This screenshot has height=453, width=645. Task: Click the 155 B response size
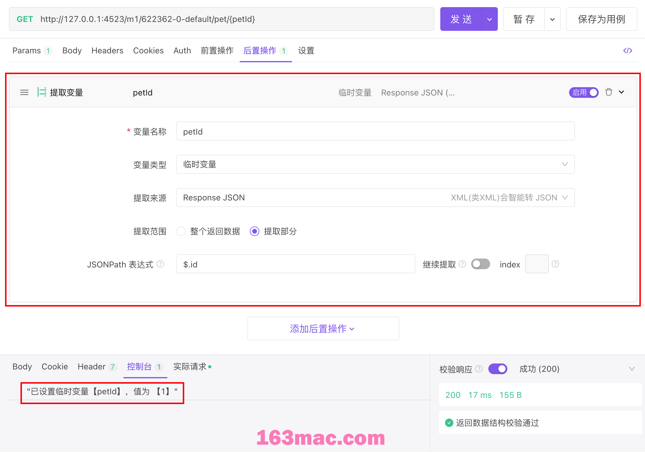click(x=510, y=395)
